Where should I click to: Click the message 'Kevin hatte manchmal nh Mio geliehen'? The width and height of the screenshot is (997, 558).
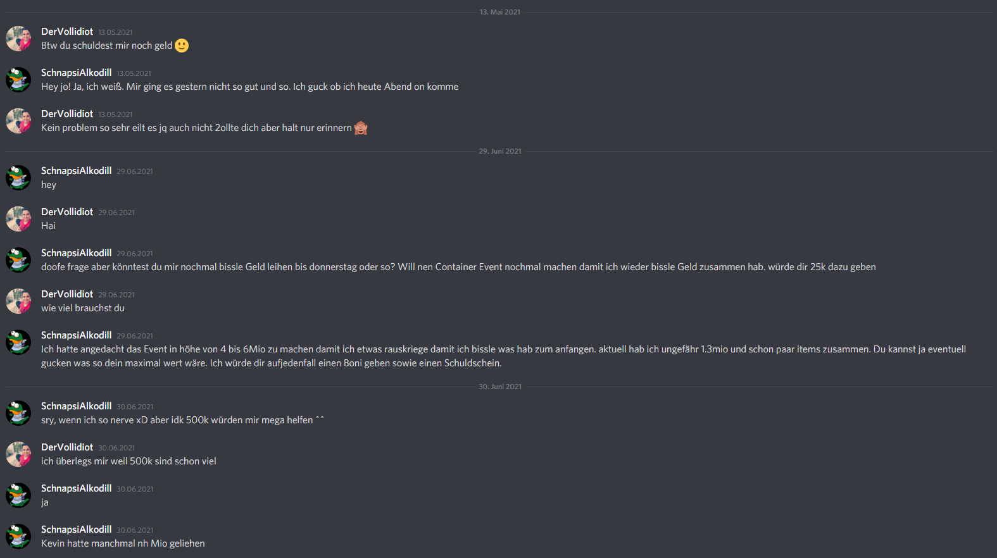123,543
